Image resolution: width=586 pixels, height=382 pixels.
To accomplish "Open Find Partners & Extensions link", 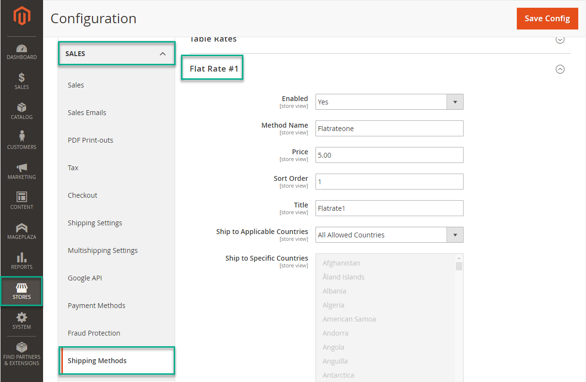I will click(22, 354).
